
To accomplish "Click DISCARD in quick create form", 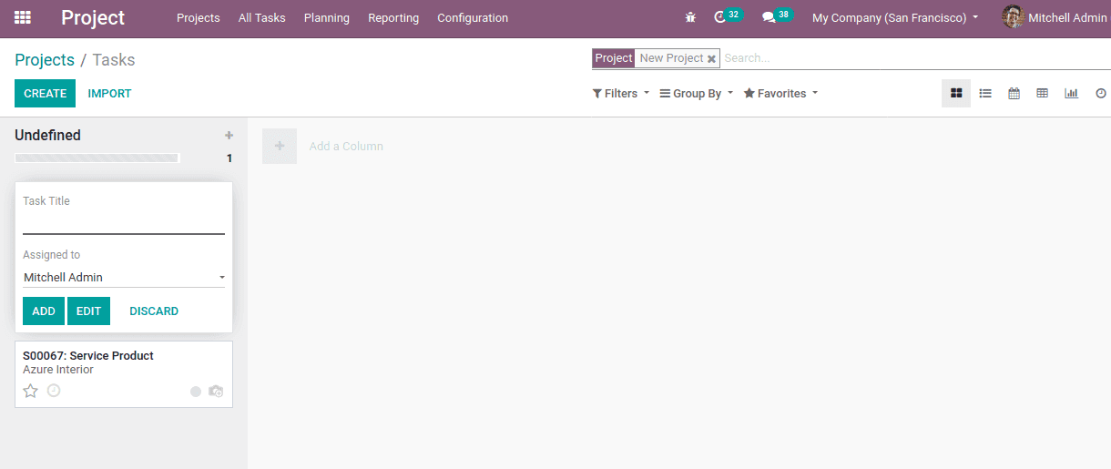I will tap(154, 311).
